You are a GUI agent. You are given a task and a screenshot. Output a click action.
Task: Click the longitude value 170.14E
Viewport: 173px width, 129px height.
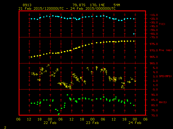(99, 5)
